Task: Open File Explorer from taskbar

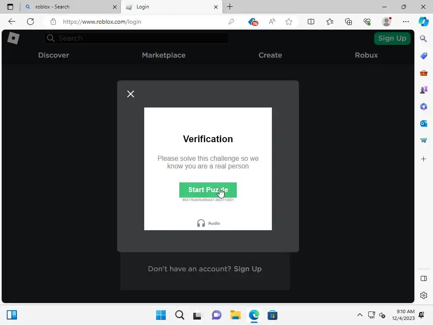Action: 235,315
